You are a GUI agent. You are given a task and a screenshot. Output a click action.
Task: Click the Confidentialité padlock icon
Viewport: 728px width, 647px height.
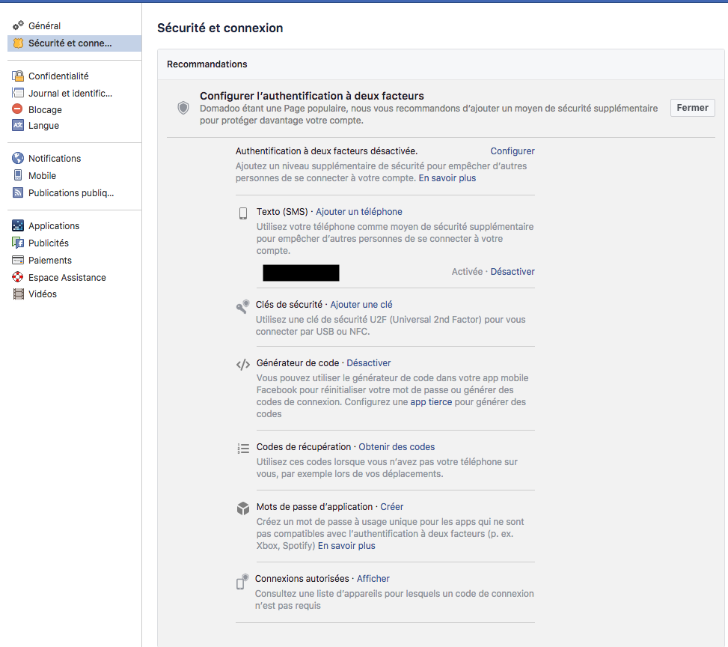(x=18, y=76)
